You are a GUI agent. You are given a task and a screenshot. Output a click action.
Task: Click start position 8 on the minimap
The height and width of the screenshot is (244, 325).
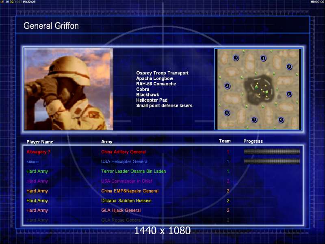[227, 113]
